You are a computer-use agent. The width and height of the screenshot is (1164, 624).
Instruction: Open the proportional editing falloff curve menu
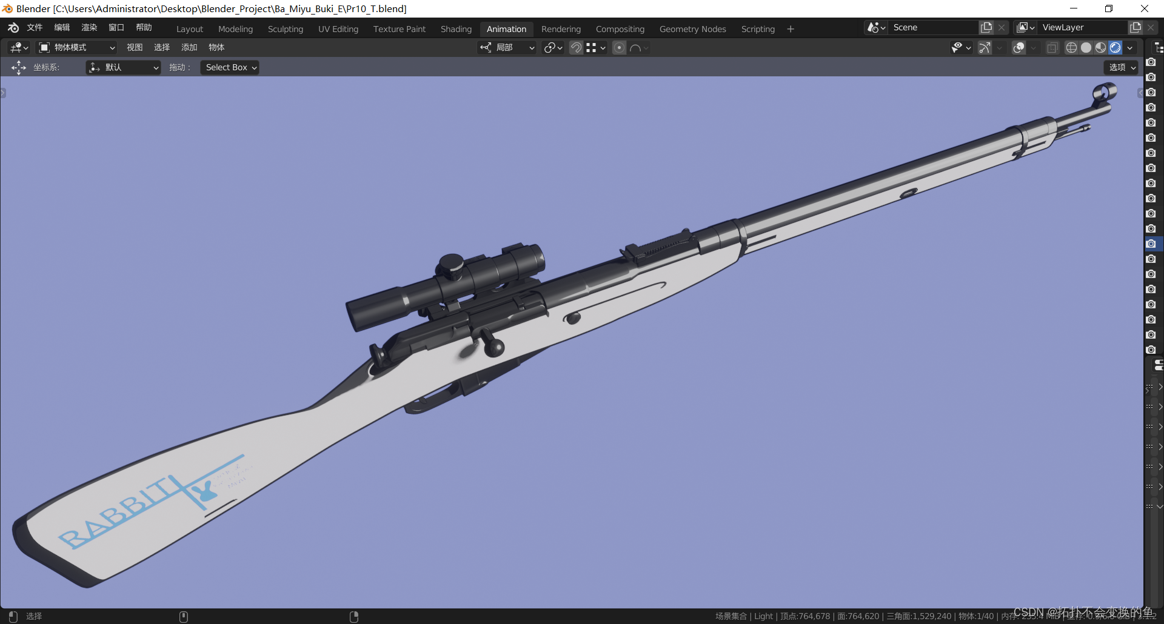(639, 47)
